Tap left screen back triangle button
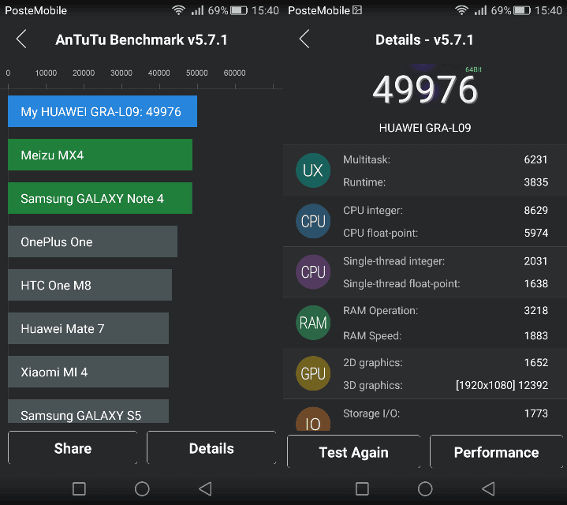The image size is (567, 505). point(205,488)
